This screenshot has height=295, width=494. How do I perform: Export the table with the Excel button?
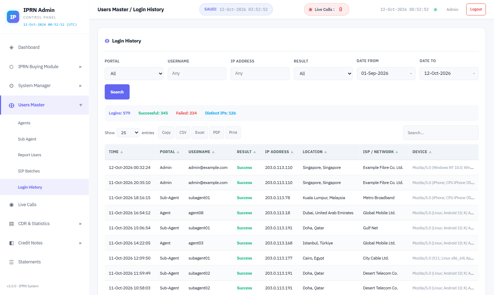click(200, 133)
